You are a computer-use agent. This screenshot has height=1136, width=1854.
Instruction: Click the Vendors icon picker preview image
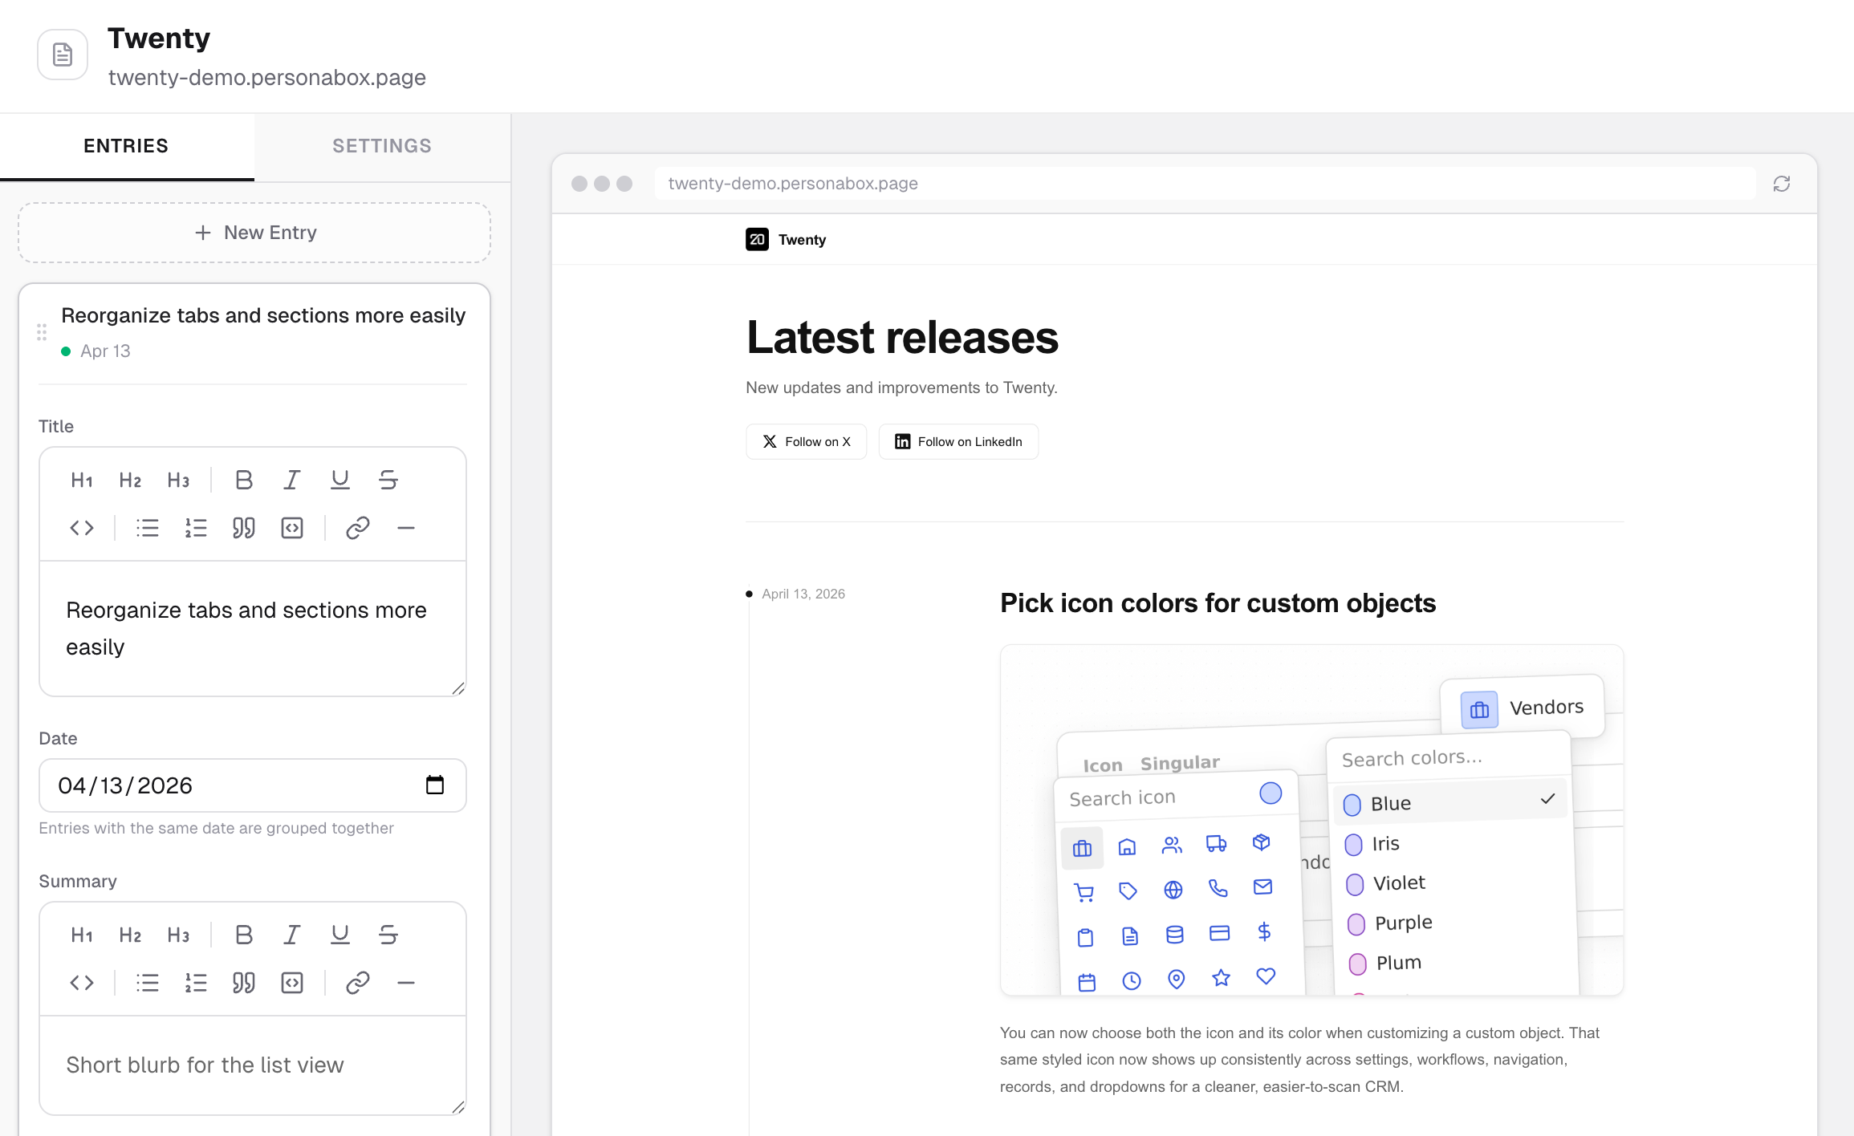point(1311,820)
